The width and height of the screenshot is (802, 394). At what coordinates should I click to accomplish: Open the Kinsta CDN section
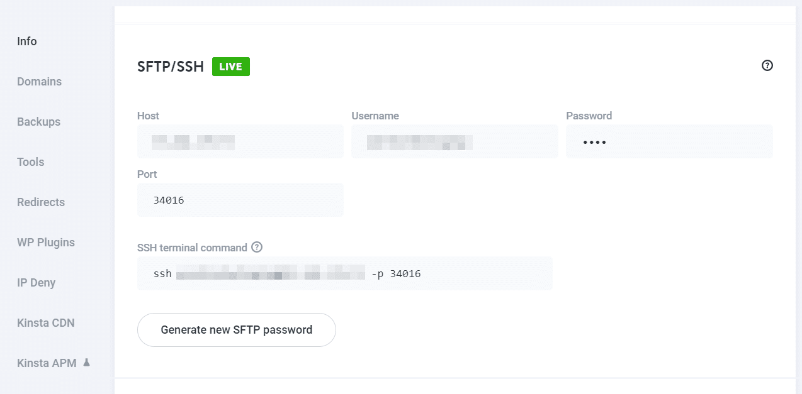click(45, 322)
